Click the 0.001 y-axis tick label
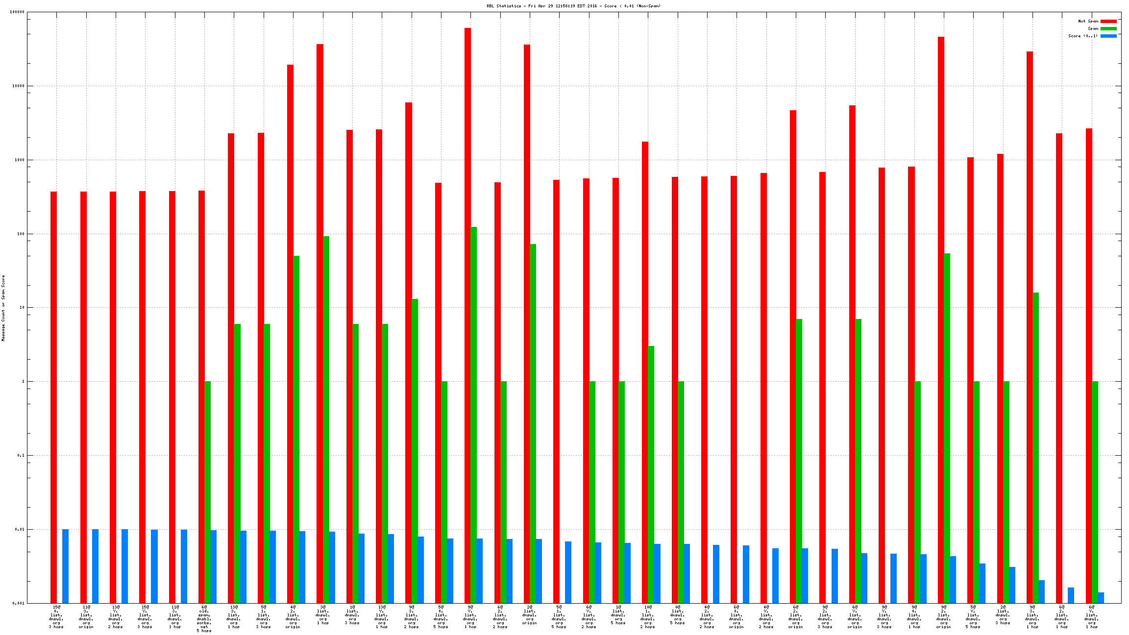 (x=19, y=603)
